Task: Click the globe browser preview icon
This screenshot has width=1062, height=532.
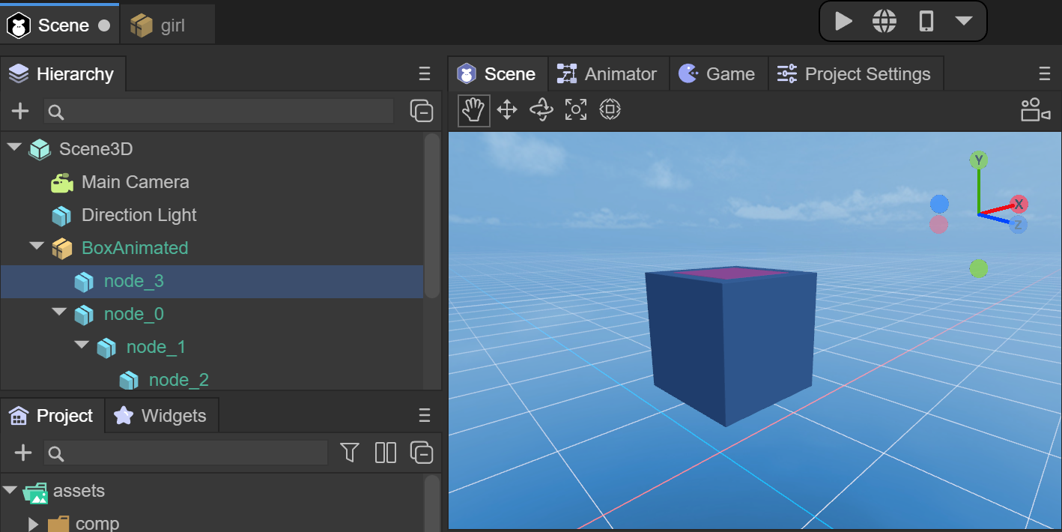Action: (x=885, y=22)
